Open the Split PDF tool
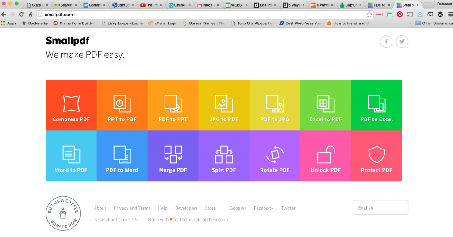Viewport: 453px width, 237px height. (224, 156)
